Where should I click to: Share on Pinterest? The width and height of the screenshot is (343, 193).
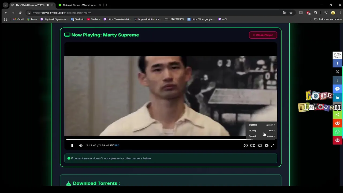tap(337, 140)
